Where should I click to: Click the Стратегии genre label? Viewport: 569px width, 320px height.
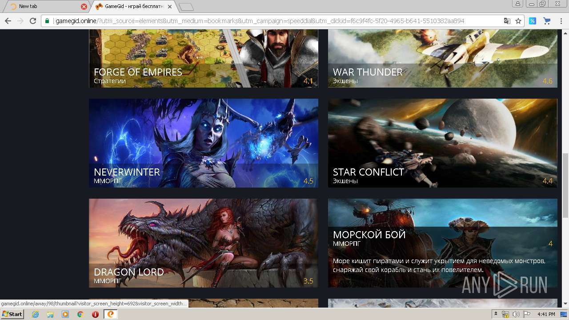pos(110,81)
